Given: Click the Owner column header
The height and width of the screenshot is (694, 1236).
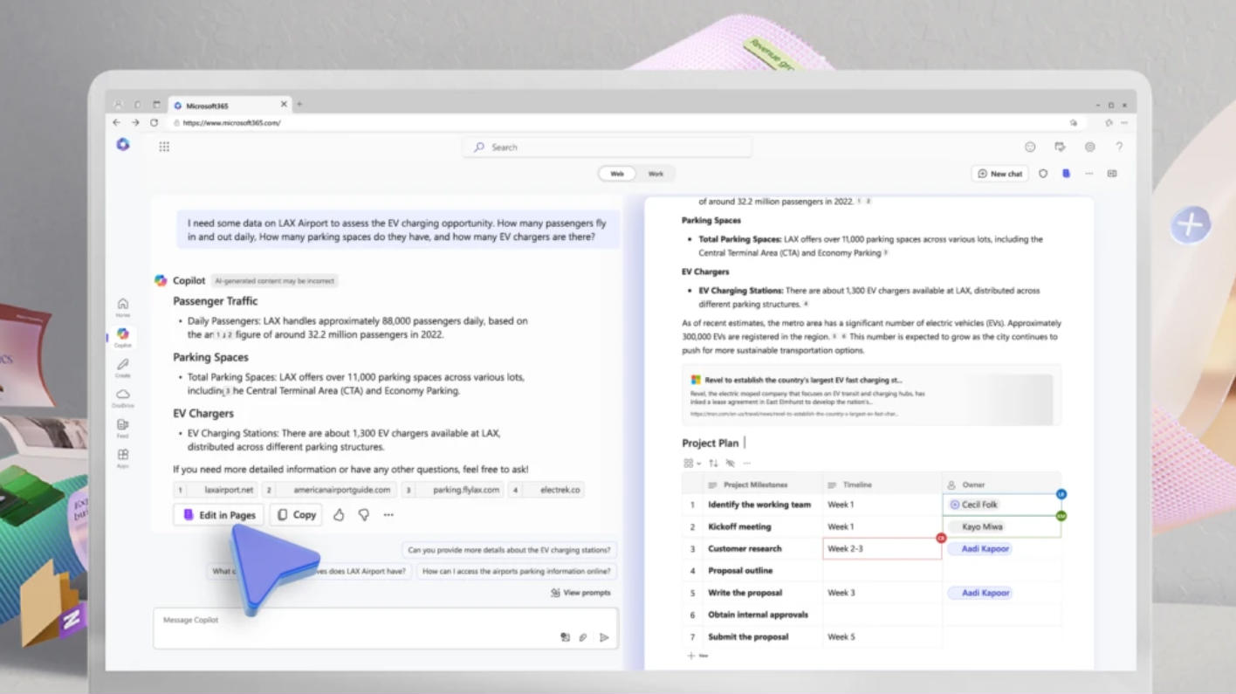Looking at the screenshot, I should (1002, 484).
